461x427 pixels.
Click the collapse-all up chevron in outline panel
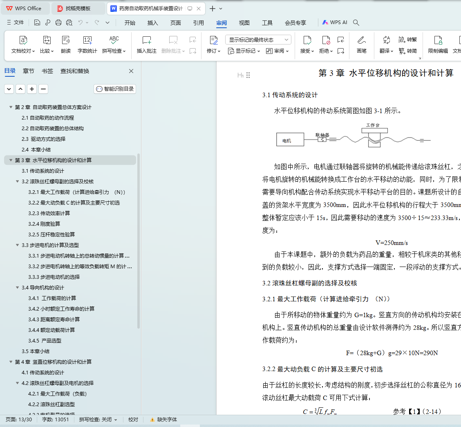pyautogui.click(x=20, y=89)
